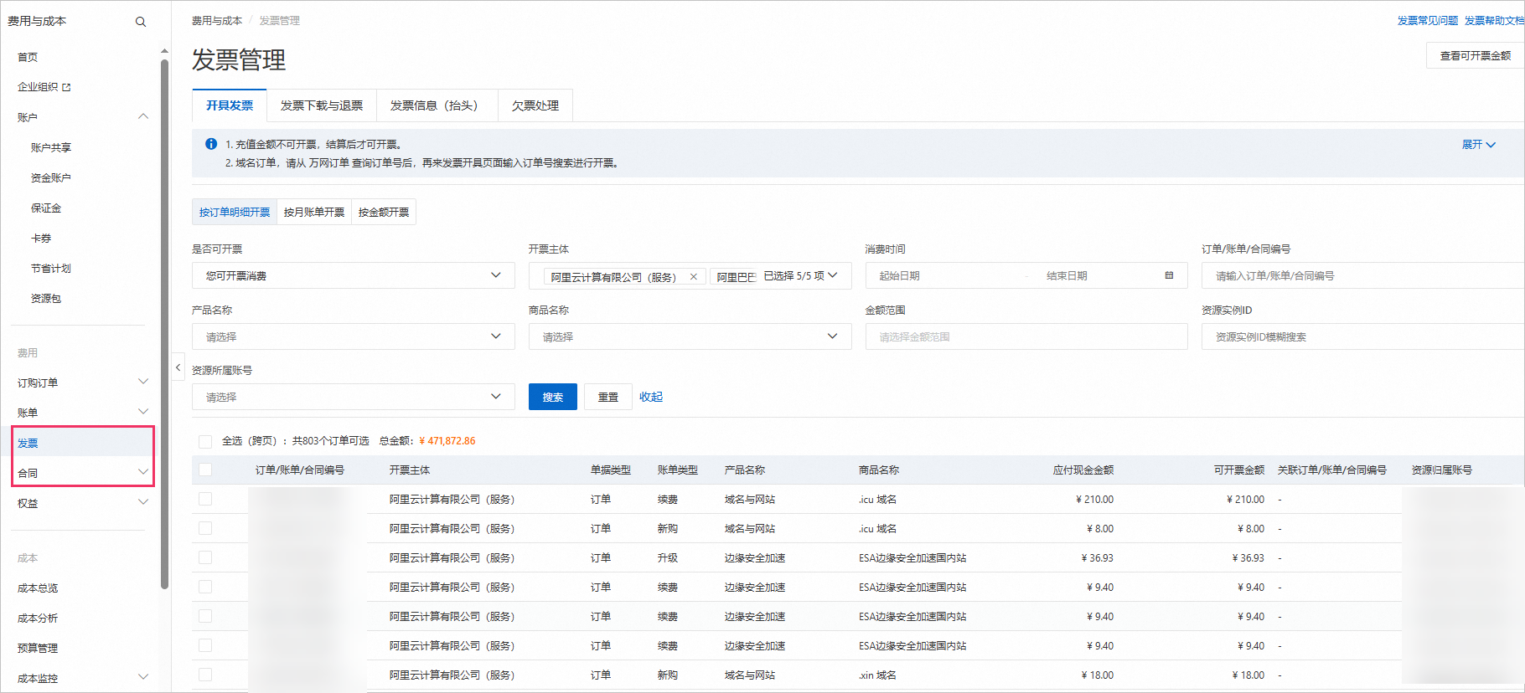Click the search icon in the sidebar header
The image size is (1525, 693).
pyautogui.click(x=141, y=22)
